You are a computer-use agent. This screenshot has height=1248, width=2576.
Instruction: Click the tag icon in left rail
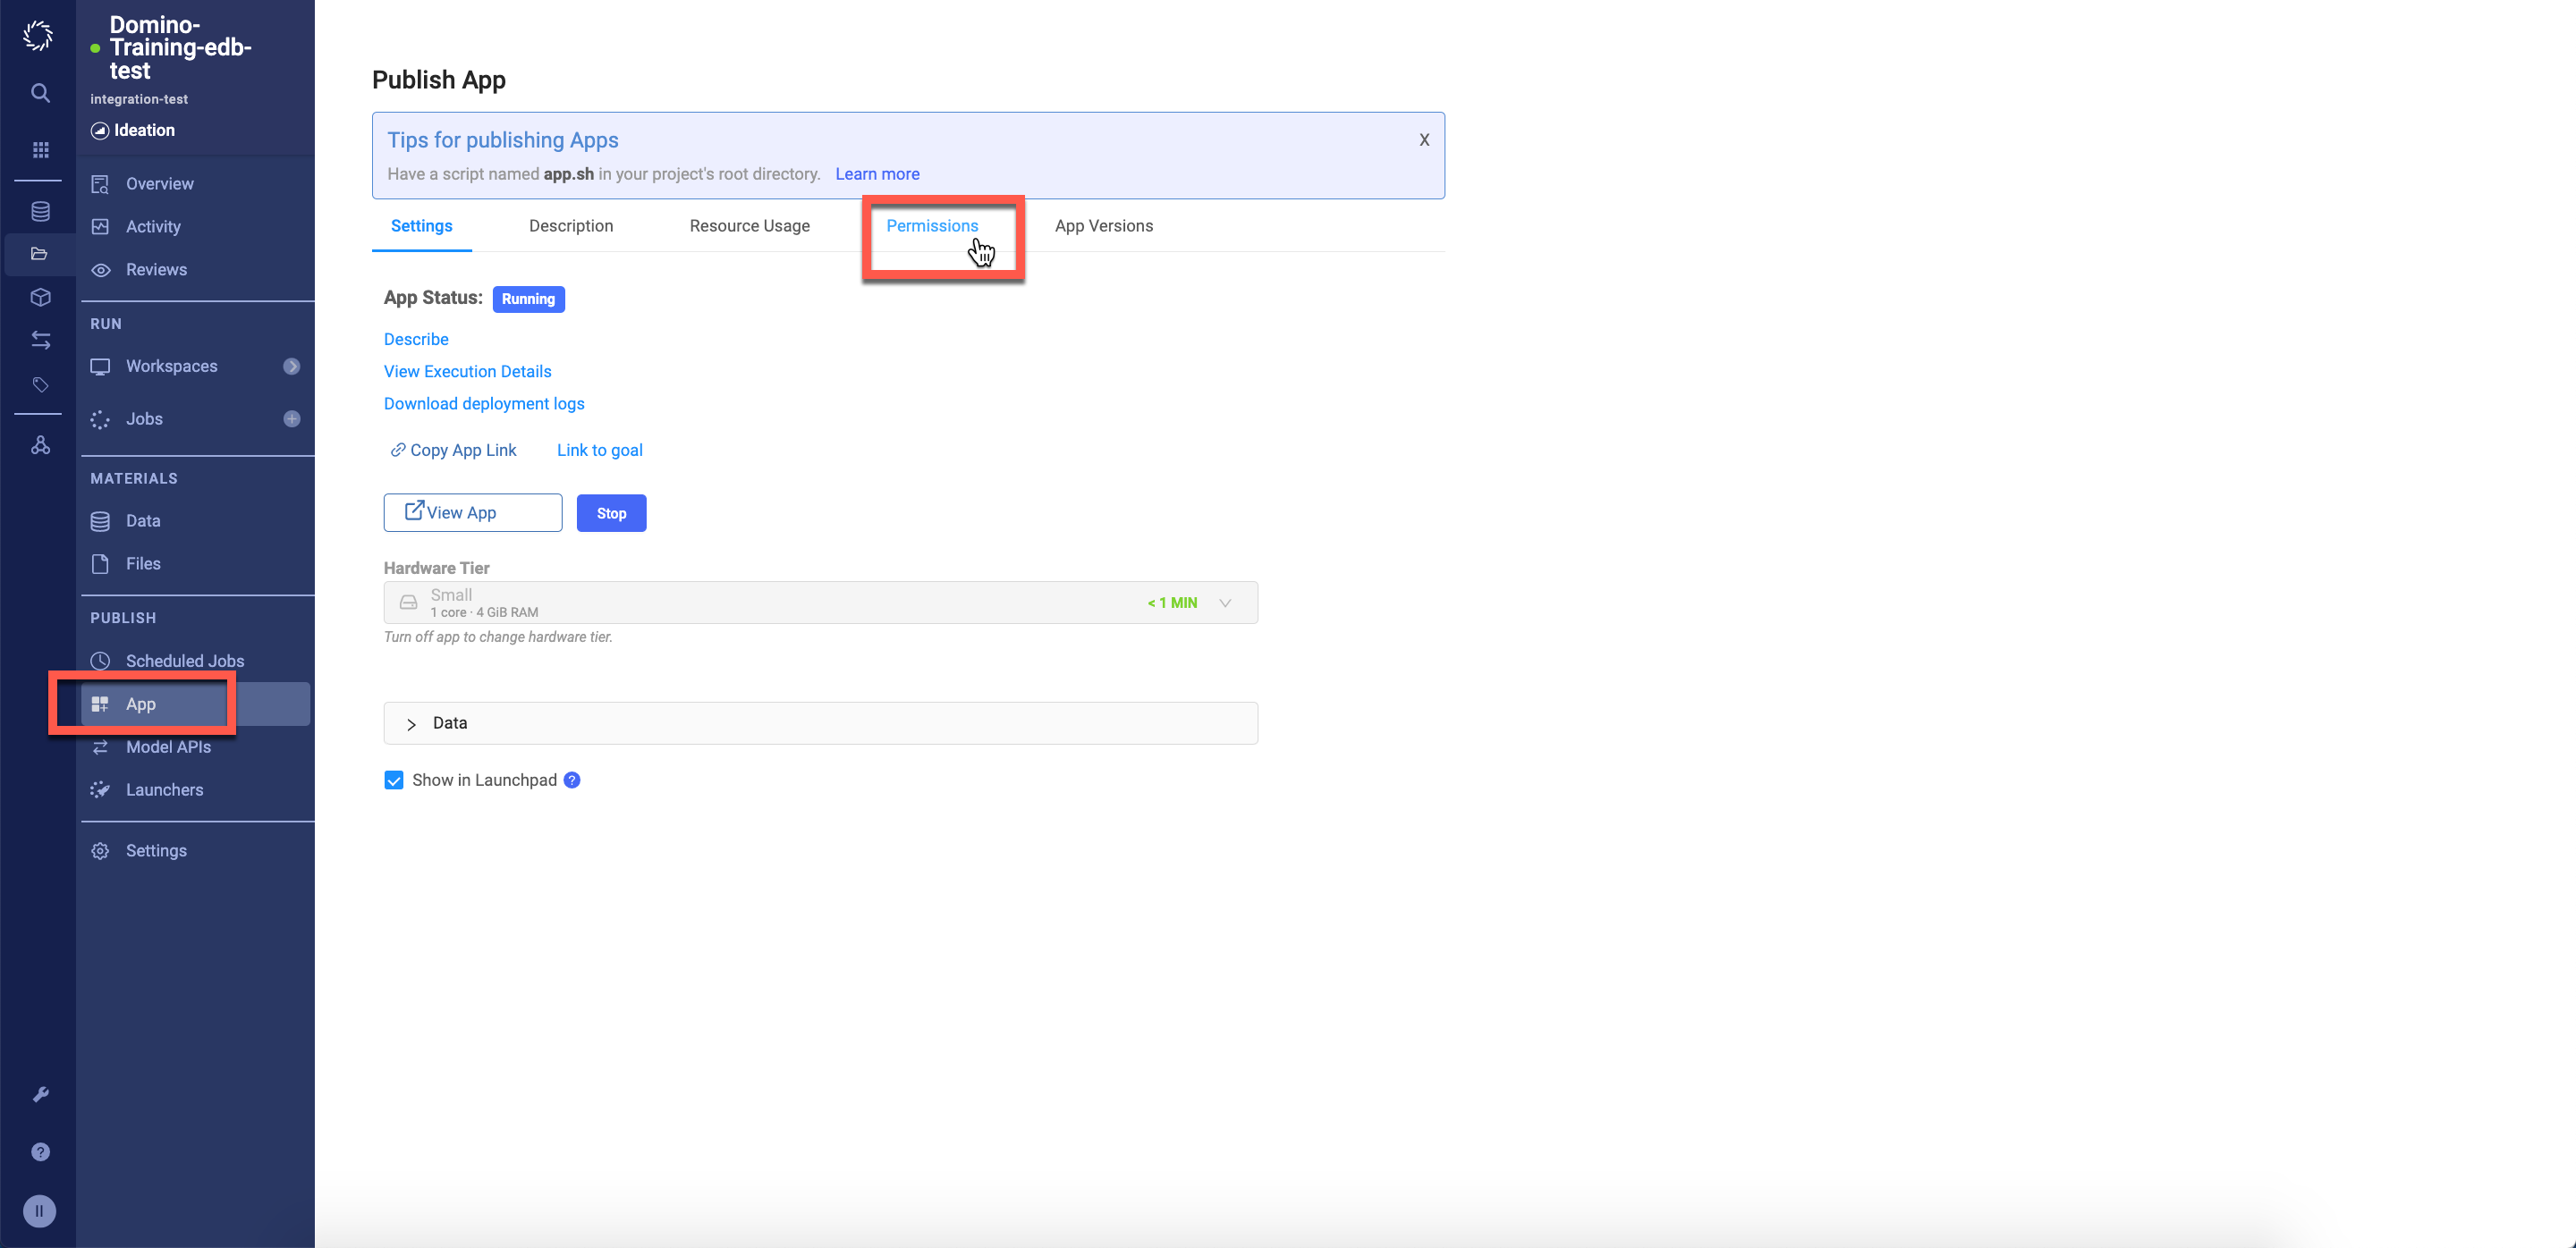[x=40, y=384]
